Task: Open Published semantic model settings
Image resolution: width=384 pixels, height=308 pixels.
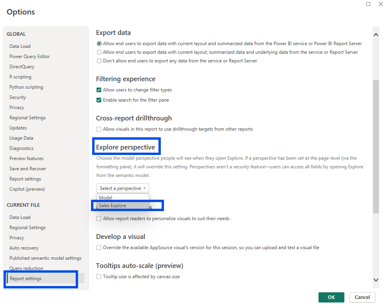Action: [x=45, y=258]
